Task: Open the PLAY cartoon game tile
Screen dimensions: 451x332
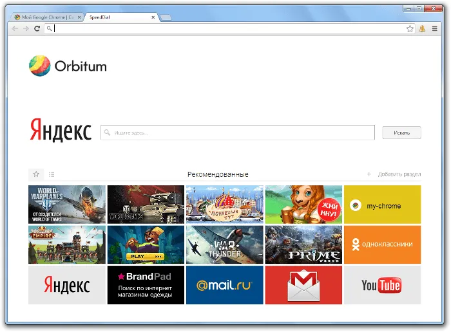Action: (146, 244)
